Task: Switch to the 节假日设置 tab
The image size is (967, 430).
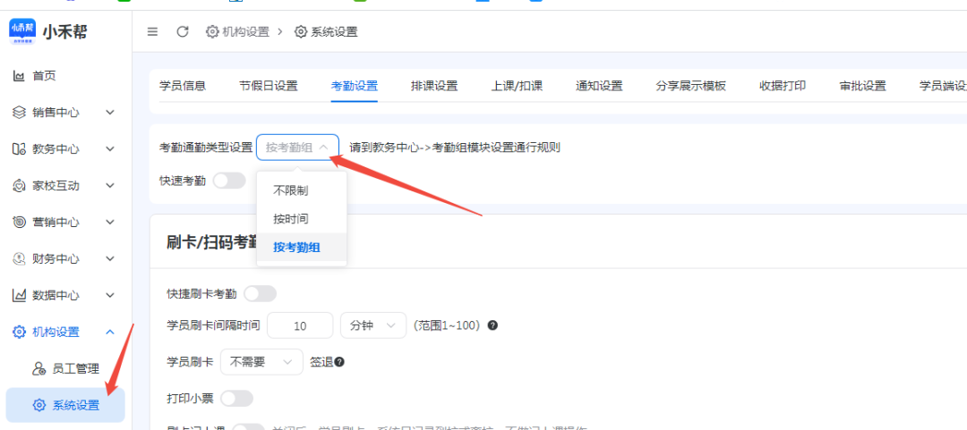Action: [268, 86]
